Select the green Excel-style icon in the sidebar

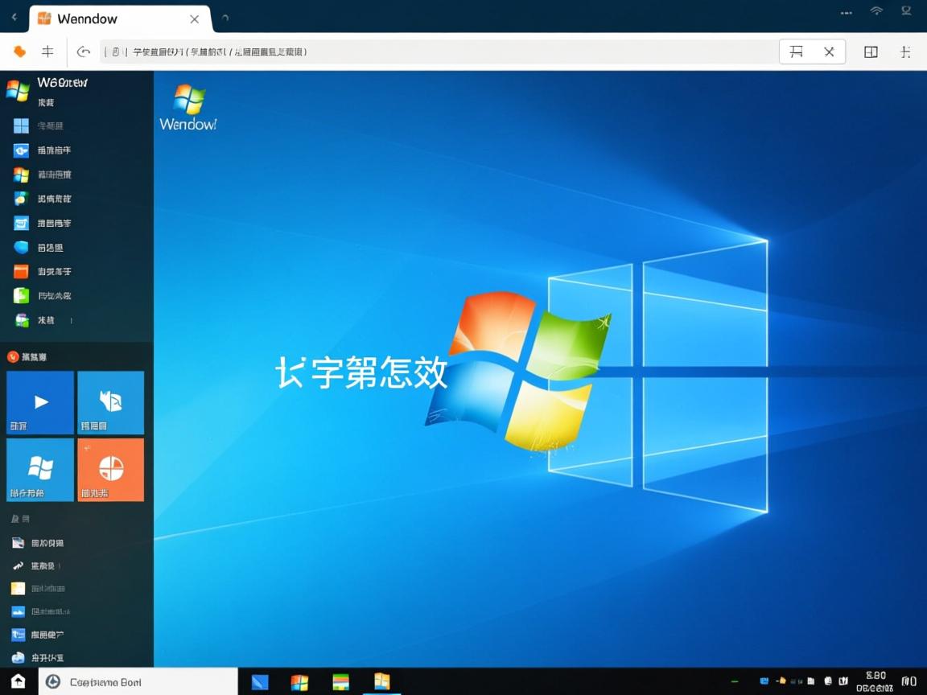(x=19, y=295)
